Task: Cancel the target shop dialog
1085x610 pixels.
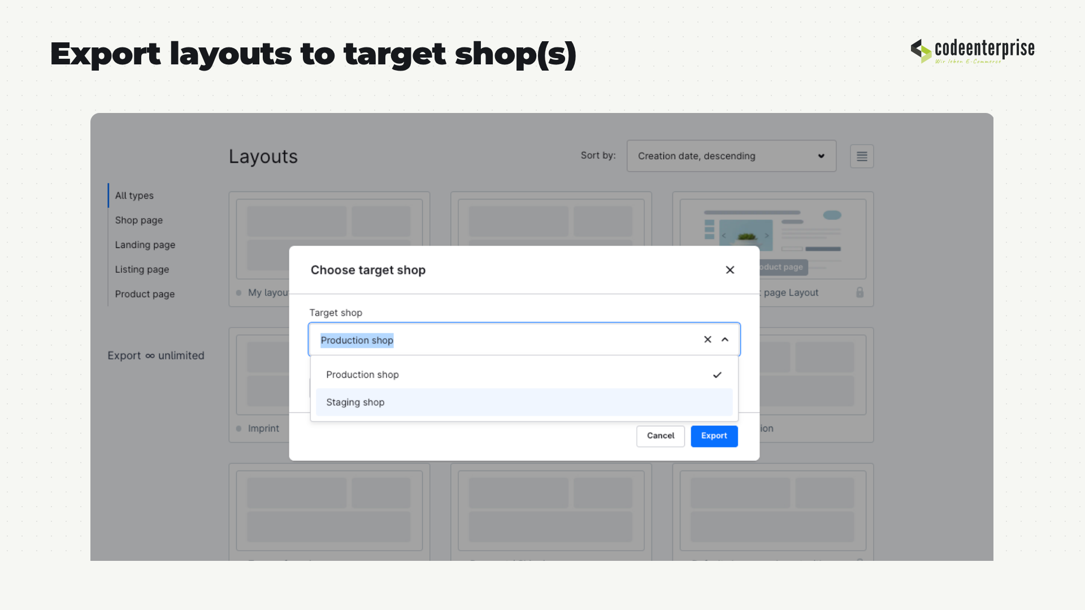Action: point(660,436)
